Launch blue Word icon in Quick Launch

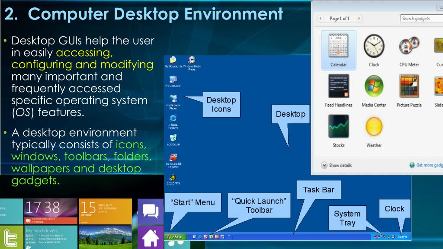tap(222, 237)
